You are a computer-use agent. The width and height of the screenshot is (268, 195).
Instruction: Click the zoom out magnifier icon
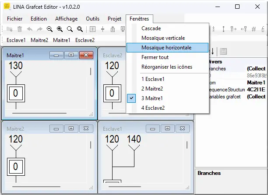pos(49,29)
